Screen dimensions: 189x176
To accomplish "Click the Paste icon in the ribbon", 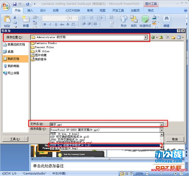I will (x=7, y=19).
